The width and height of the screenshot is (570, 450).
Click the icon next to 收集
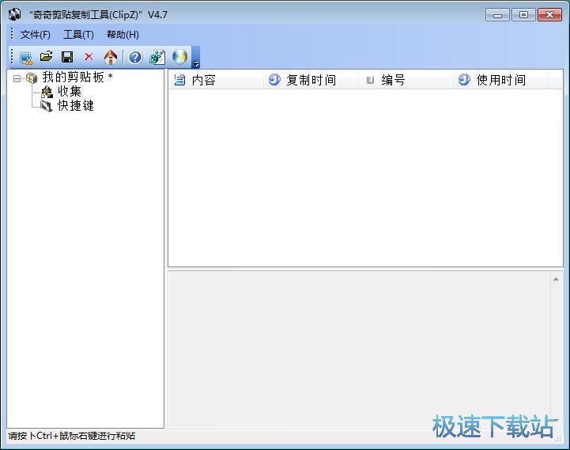click(x=47, y=92)
